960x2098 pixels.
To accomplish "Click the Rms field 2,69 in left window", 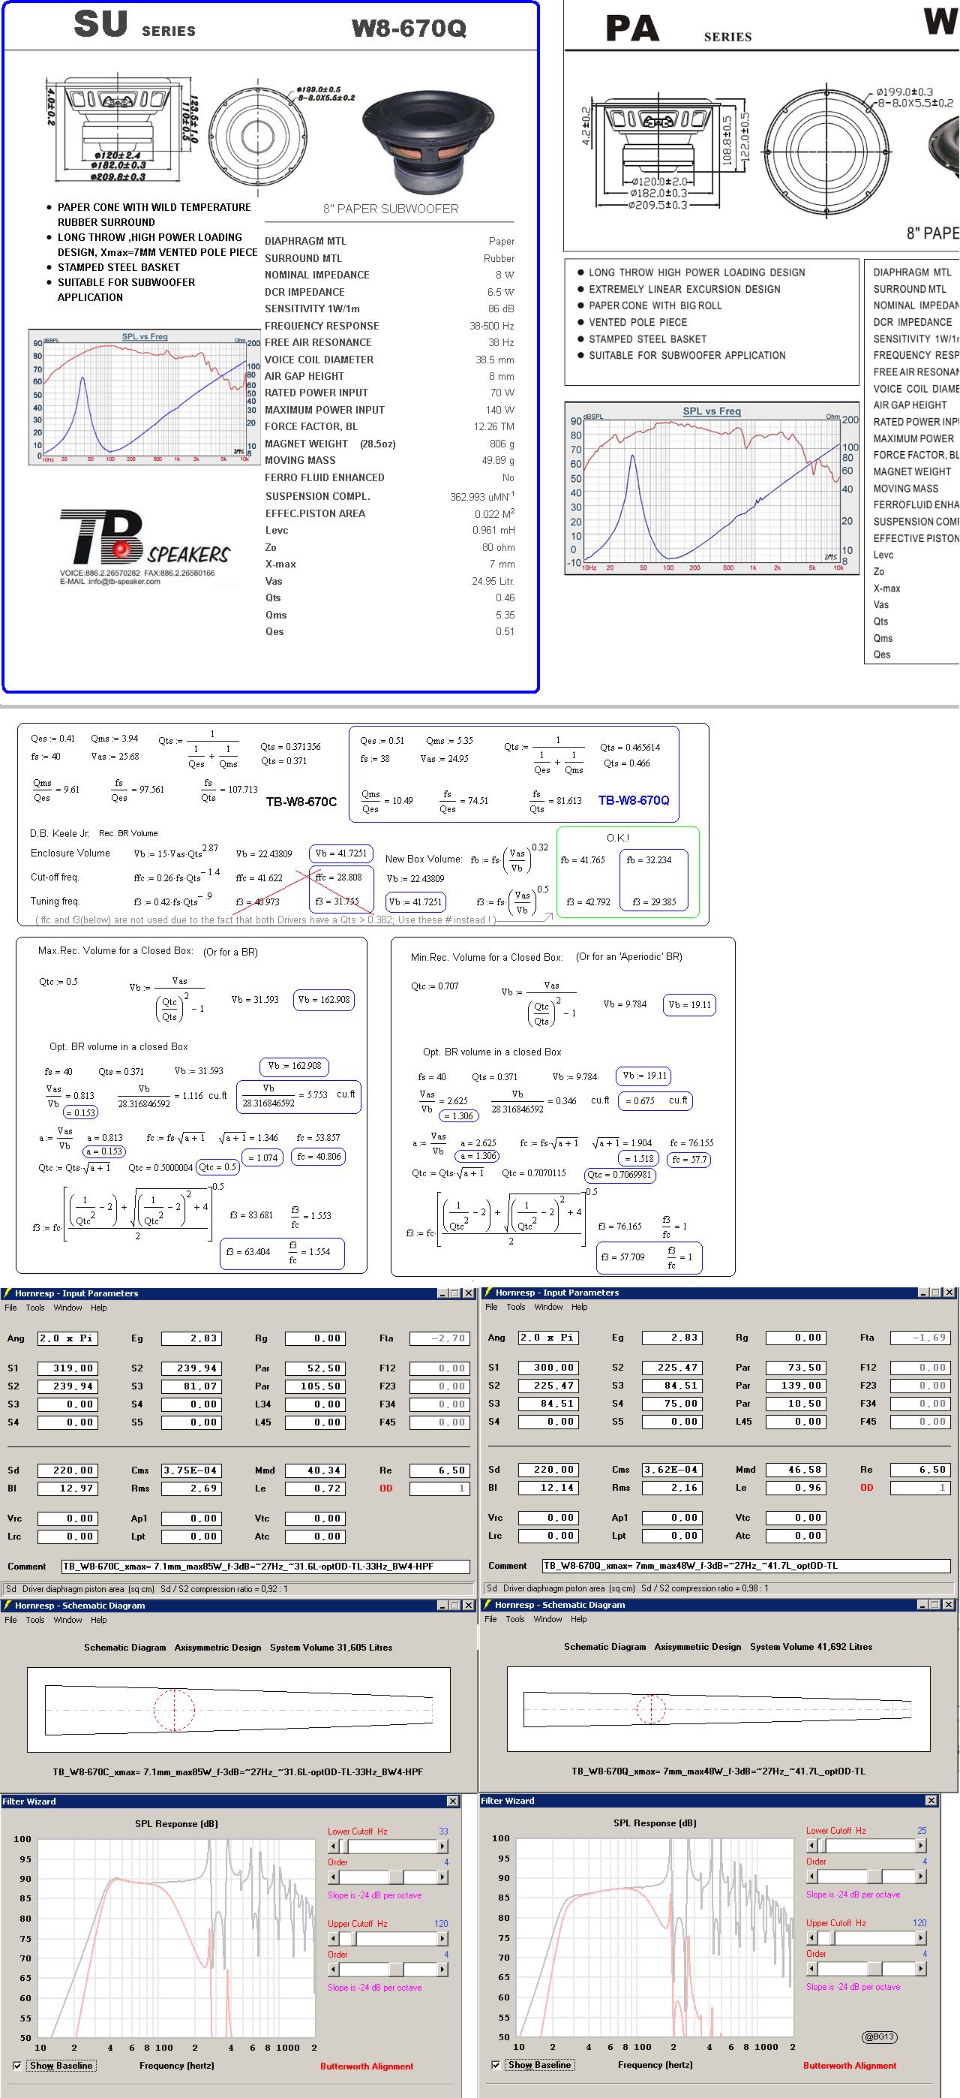I will (191, 1488).
